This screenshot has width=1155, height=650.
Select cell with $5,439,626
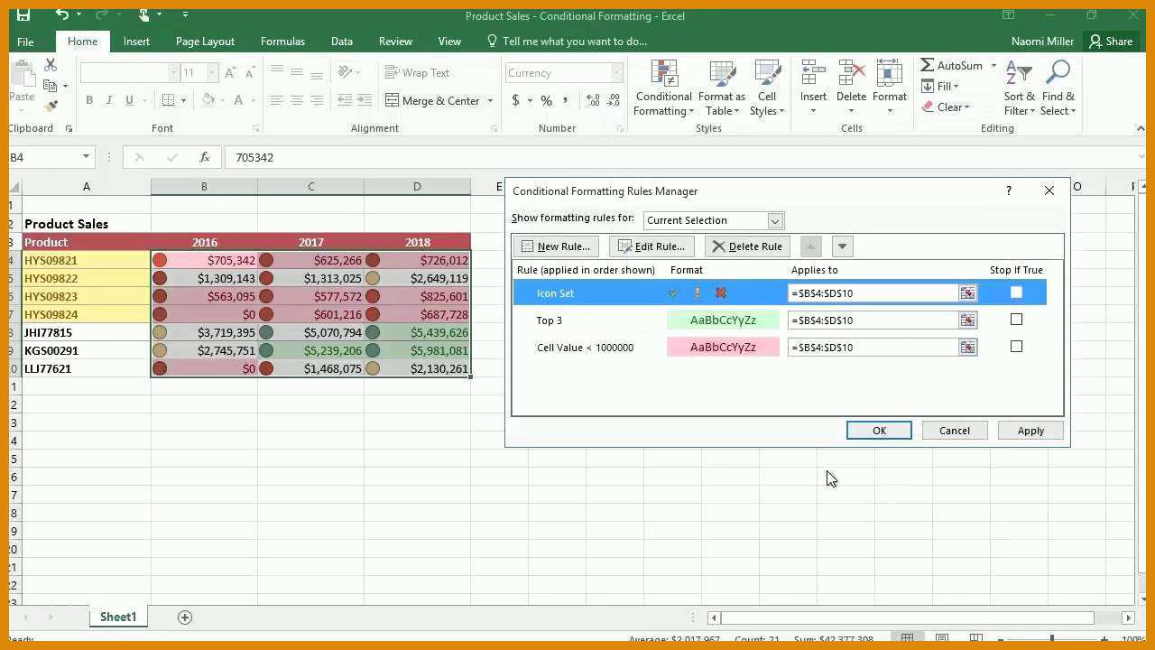click(417, 332)
